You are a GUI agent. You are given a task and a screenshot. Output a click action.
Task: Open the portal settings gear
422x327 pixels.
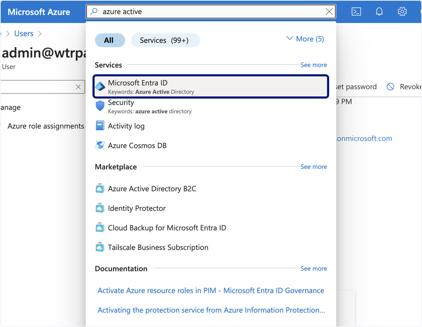click(x=402, y=12)
